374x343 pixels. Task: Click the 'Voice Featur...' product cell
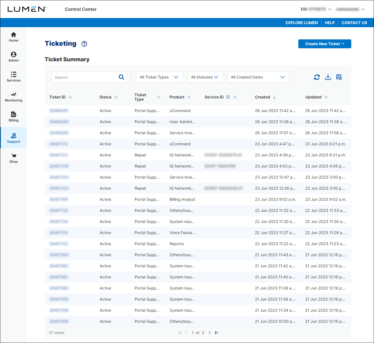click(x=183, y=233)
